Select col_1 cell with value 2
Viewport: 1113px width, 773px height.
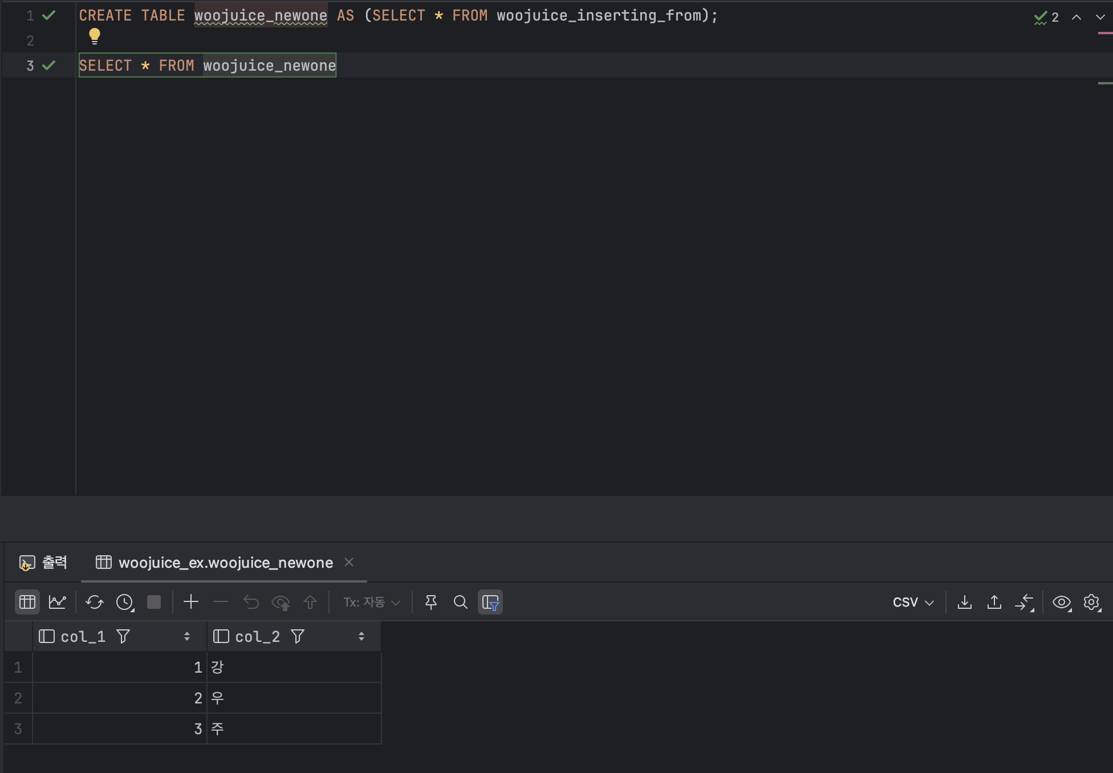(119, 698)
